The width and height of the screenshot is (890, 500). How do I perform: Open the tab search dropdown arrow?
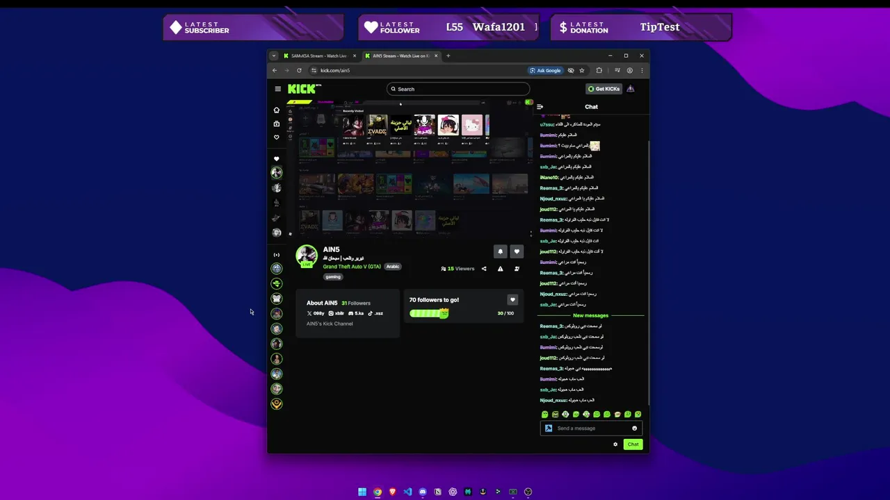(274, 56)
